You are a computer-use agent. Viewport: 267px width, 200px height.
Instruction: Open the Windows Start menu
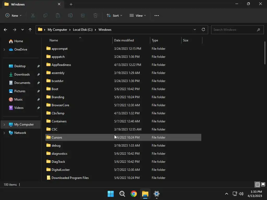point(111,194)
